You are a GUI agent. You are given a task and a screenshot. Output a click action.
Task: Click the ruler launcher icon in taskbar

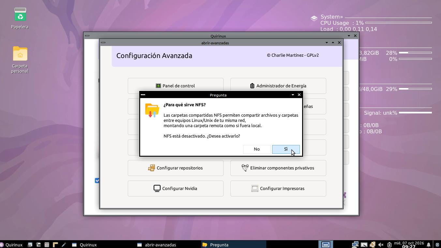pos(55,245)
